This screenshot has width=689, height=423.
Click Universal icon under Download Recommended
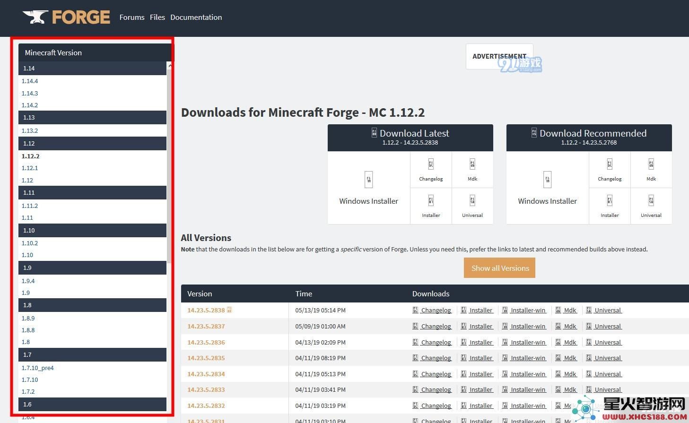tap(651, 200)
